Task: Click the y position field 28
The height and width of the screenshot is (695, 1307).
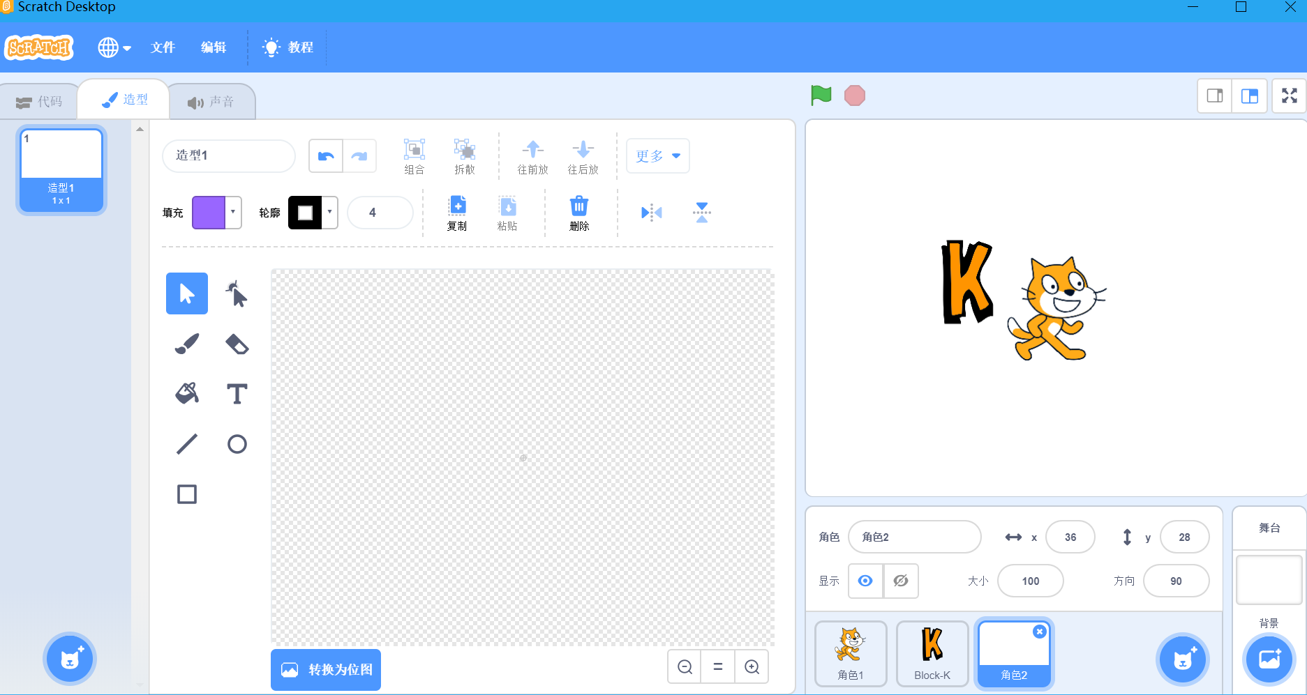Action: (x=1185, y=537)
